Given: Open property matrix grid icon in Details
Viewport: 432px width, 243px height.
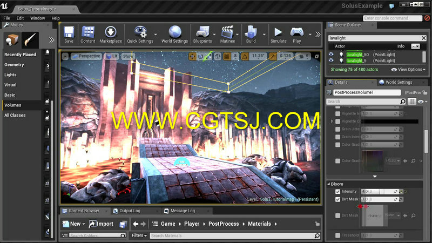Looking at the screenshot, I should [x=412, y=102].
